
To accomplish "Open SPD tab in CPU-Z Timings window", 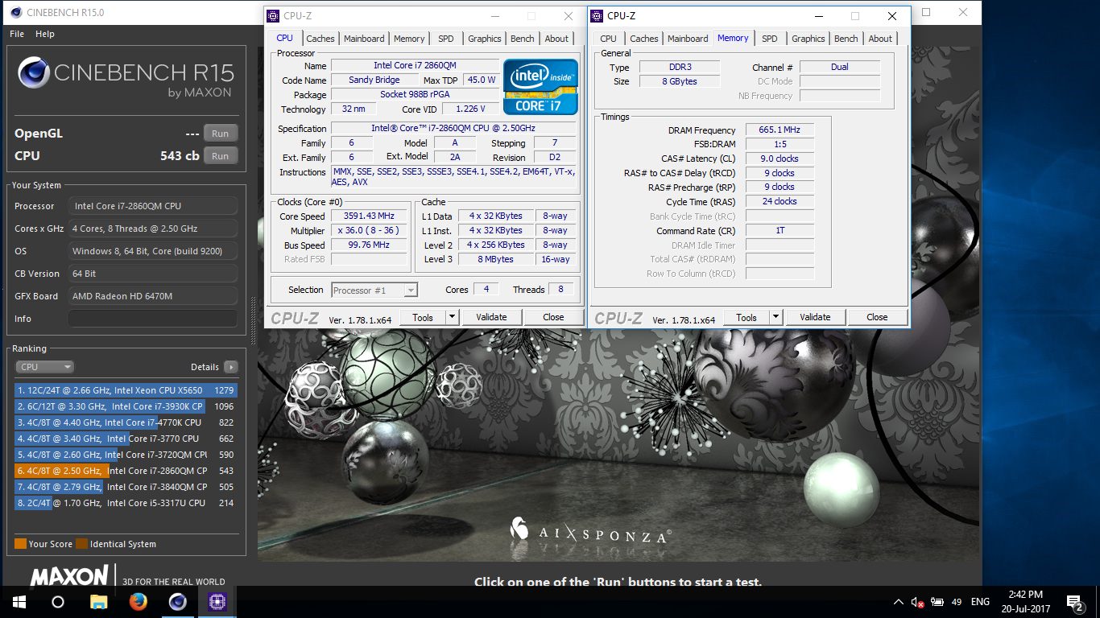I will click(x=770, y=39).
